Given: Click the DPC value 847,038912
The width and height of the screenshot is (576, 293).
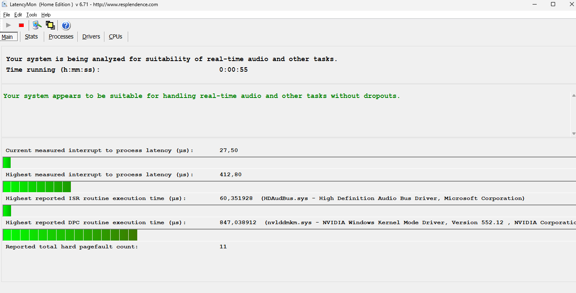Looking at the screenshot, I should point(238,223).
